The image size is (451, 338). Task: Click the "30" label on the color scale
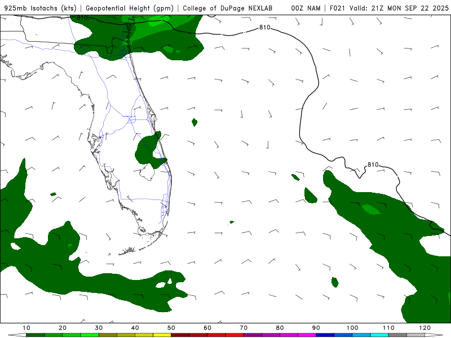point(99,328)
